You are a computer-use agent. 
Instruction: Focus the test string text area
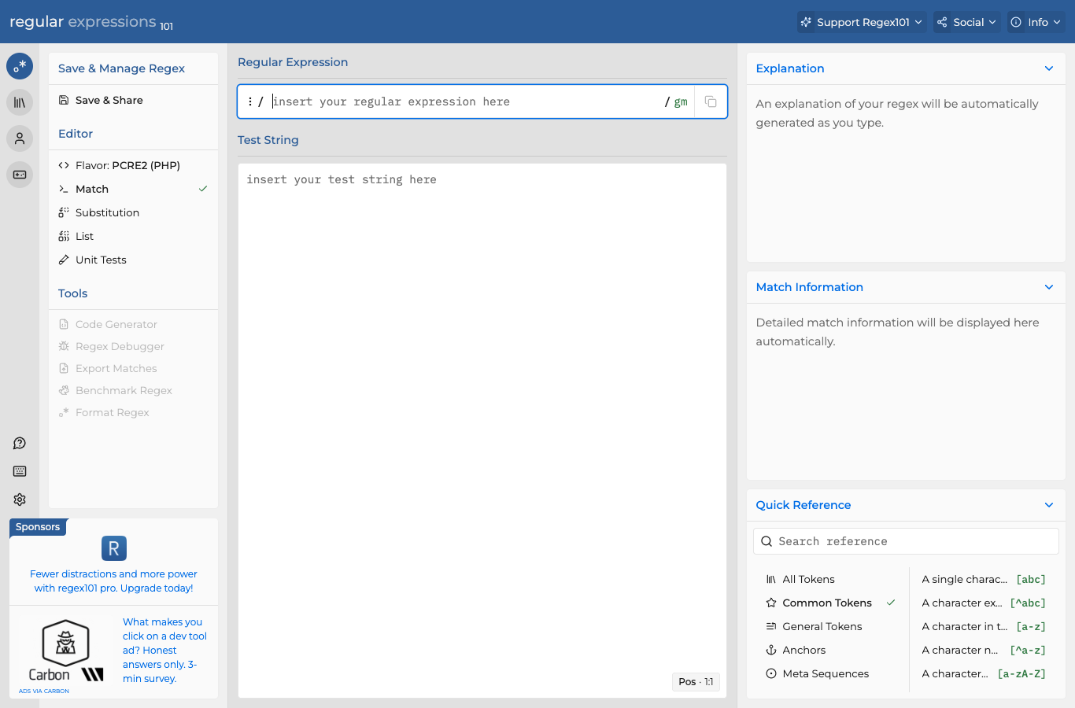tap(482, 430)
